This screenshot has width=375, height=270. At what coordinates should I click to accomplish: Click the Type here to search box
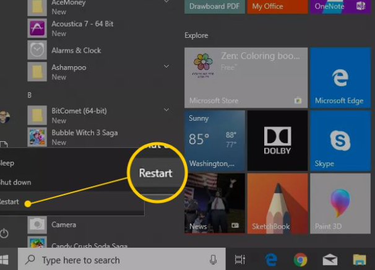coord(122,260)
